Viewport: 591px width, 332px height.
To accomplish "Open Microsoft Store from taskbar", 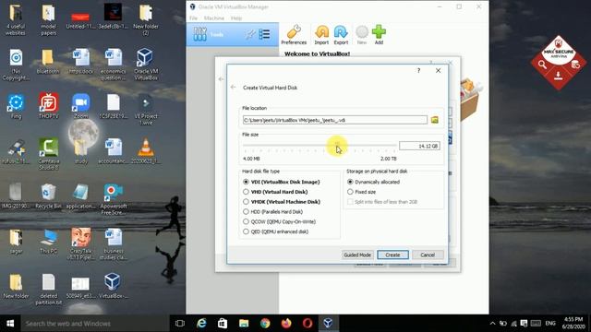I will 223,323.
